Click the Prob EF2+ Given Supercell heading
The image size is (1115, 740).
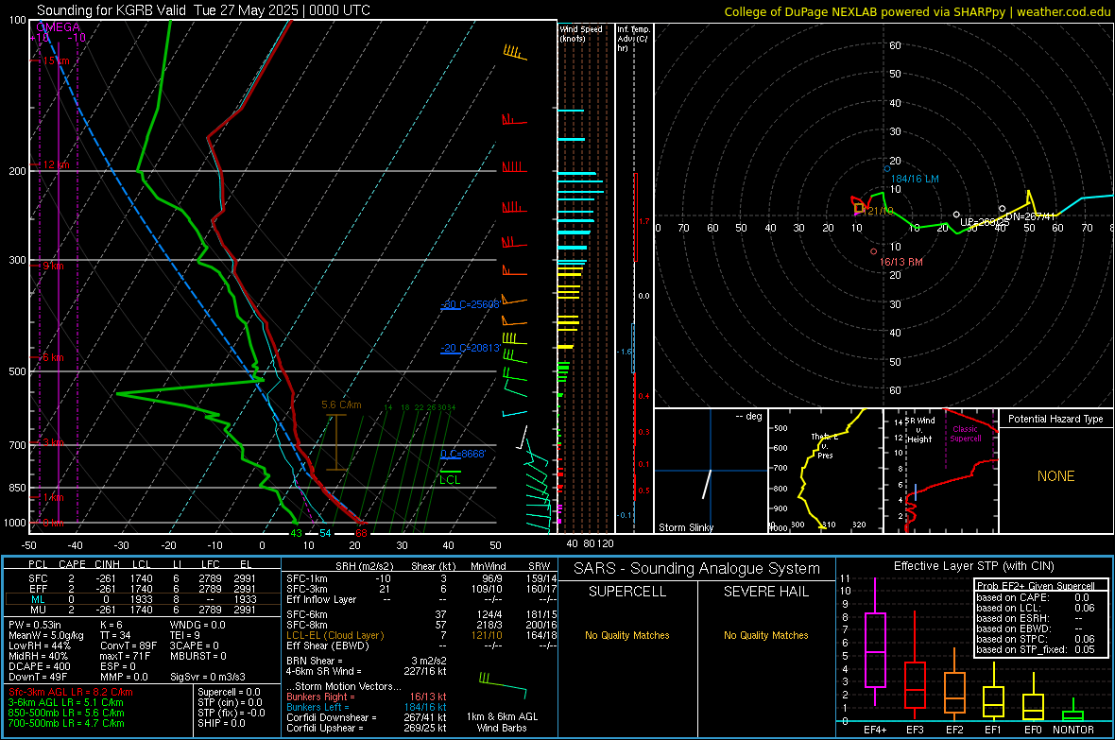click(x=1036, y=586)
